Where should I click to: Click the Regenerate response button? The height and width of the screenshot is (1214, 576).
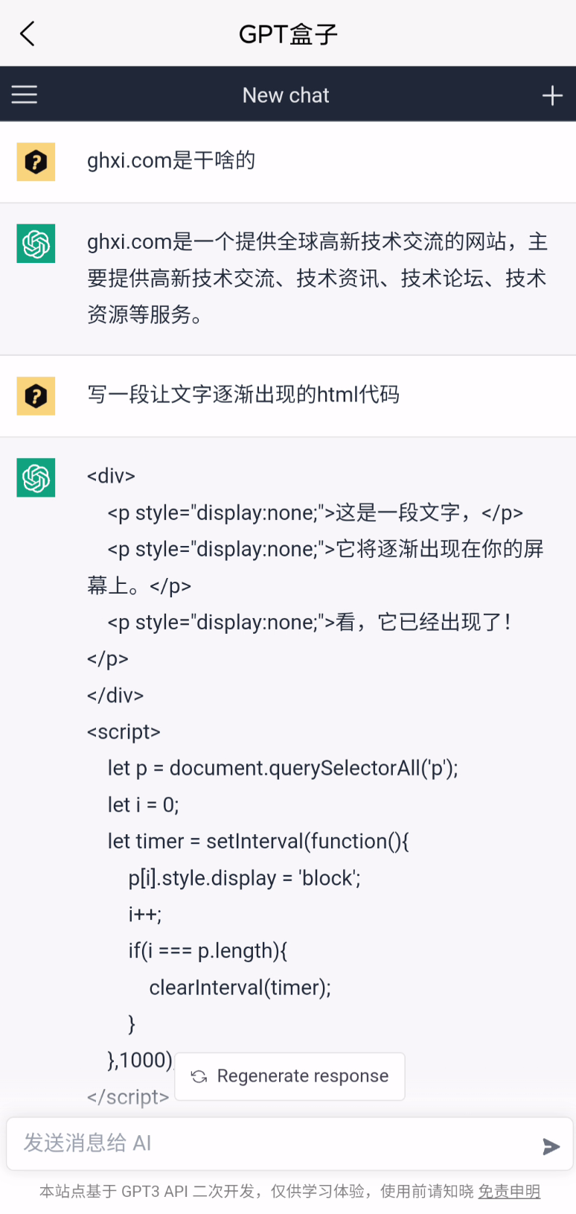(x=290, y=1076)
